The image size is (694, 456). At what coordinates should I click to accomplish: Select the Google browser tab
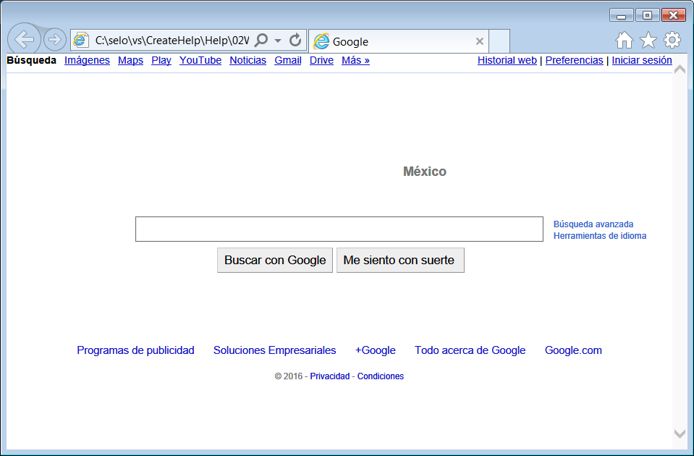pyautogui.click(x=398, y=41)
